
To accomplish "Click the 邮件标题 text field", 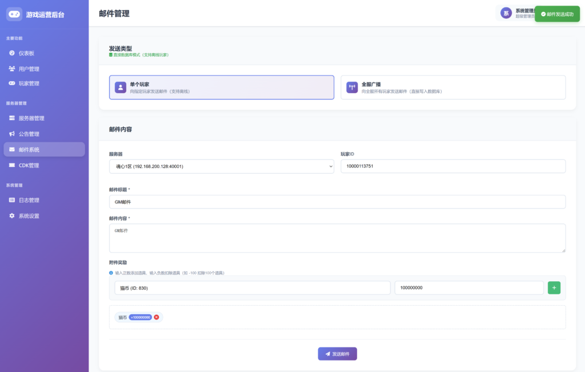I will (337, 202).
